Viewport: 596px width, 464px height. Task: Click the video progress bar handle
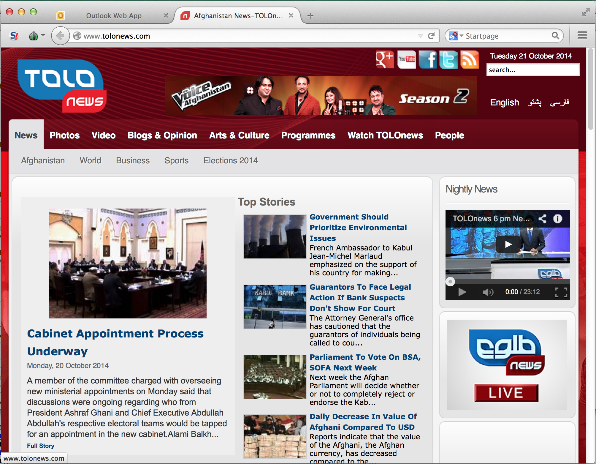pos(450,281)
